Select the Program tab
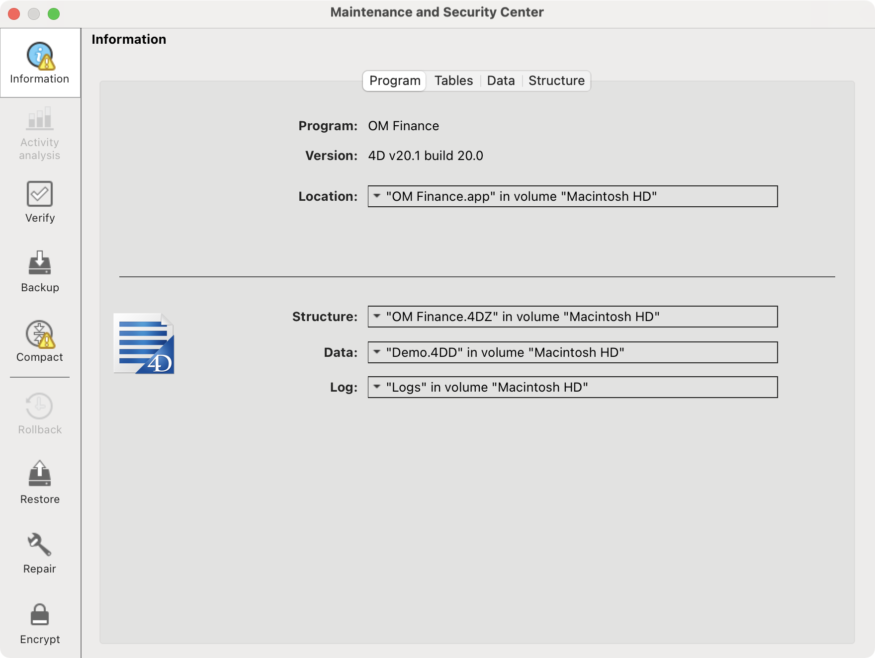Image resolution: width=875 pixels, height=658 pixels. 395,81
